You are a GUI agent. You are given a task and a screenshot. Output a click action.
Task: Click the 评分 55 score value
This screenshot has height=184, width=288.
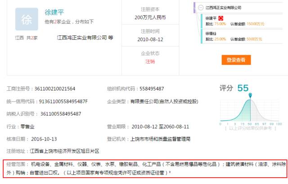(243, 88)
